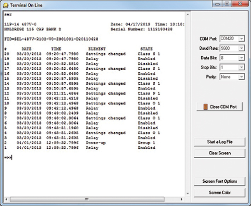Image resolution: width=251 pixels, height=206 pixels.
Task: Expand the Data Bits dropdown
Action: point(241,58)
